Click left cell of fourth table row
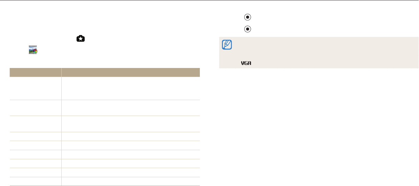 point(35,136)
